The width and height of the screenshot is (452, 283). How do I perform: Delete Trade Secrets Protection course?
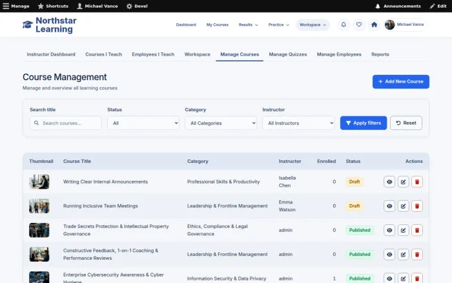coord(417,230)
